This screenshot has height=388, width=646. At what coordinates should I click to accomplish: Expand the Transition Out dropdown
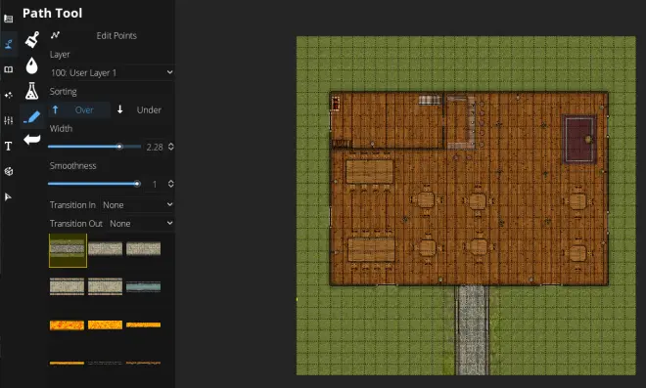coord(141,224)
